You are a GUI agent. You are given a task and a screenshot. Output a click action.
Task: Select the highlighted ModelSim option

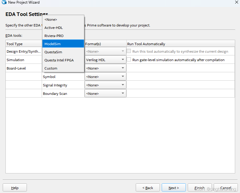point(63,44)
